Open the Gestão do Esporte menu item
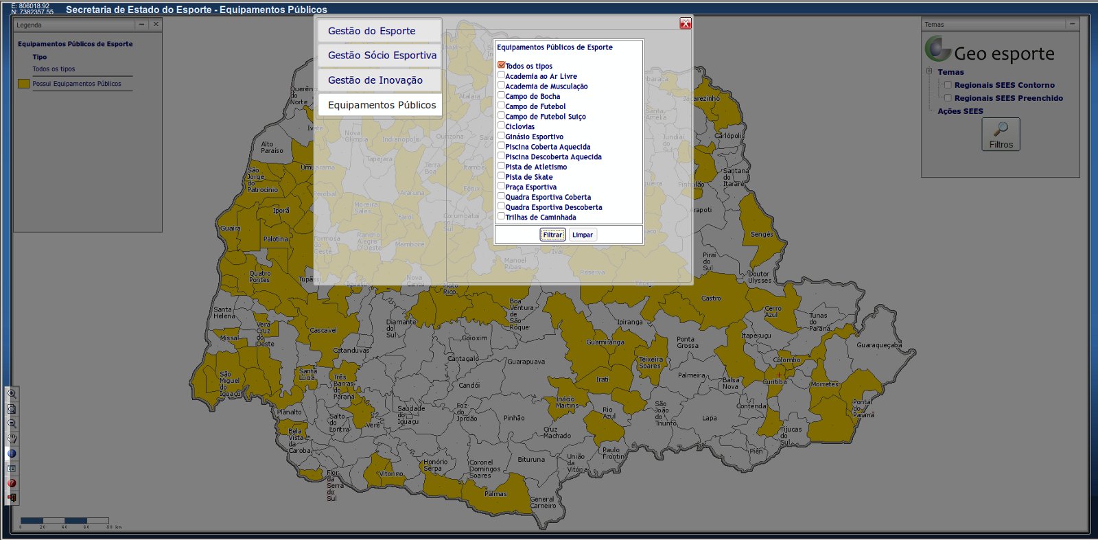 click(379, 31)
